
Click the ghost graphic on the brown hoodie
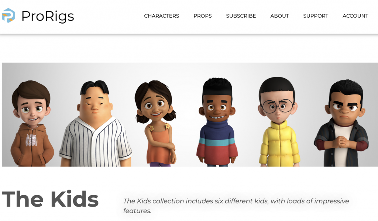(32, 141)
